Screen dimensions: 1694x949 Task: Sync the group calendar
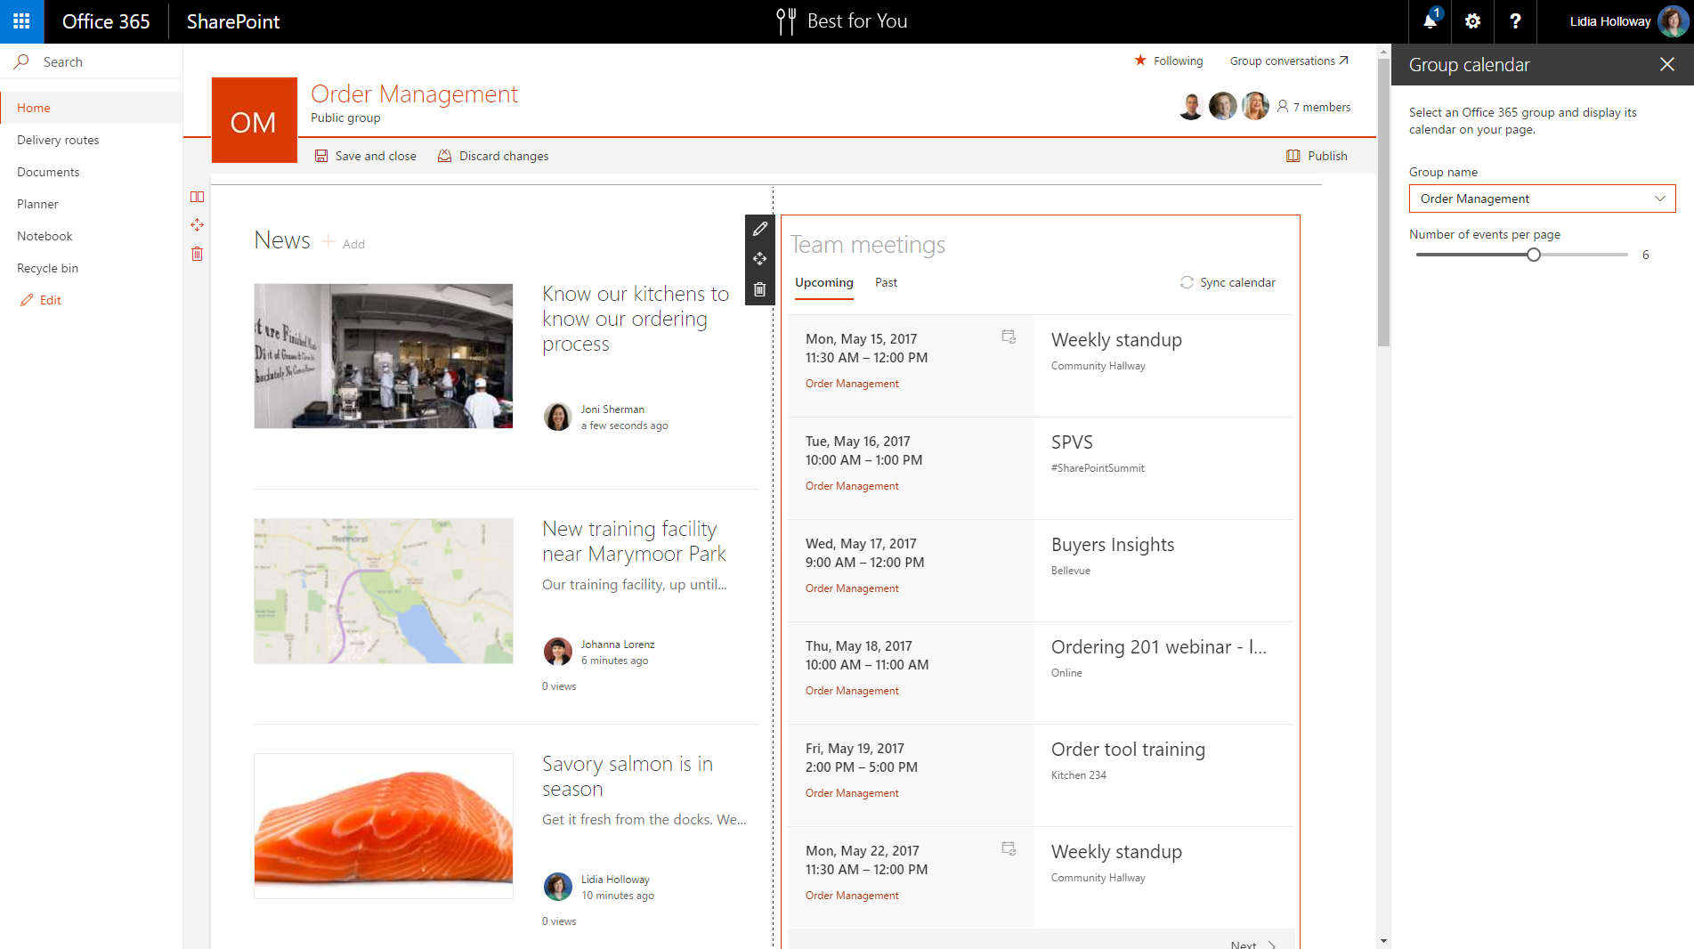1228,282
